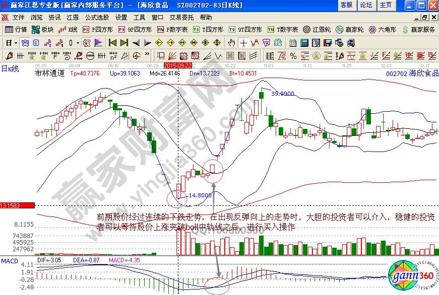
Task: Click the floppy-disk save icon
Action: click(328, 43)
